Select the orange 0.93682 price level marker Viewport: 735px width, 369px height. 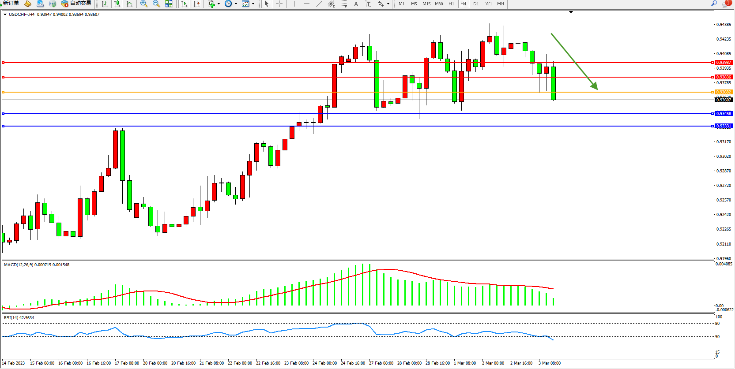(x=724, y=92)
